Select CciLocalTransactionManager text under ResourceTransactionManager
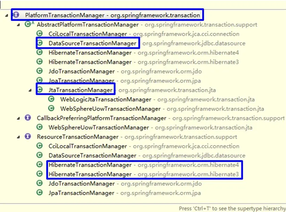Screen dimensions: 286x212 click(x=88, y=146)
